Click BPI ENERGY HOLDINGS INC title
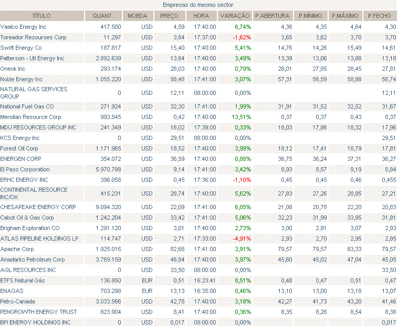 [x=36, y=322]
